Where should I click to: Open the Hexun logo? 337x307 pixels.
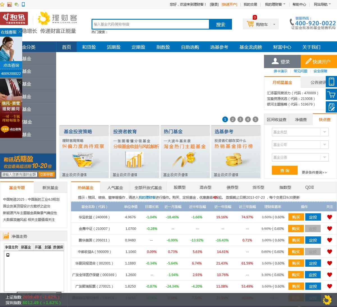click(14, 19)
